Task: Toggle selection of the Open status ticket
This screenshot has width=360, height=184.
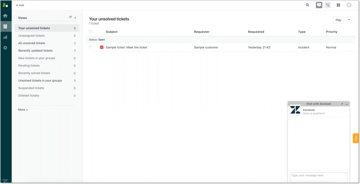Action: (90, 47)
